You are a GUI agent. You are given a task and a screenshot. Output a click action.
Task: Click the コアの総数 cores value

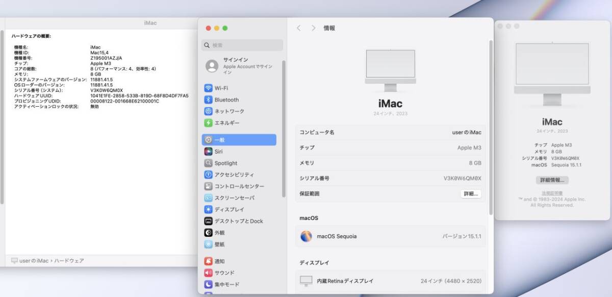[x=123, y=69]
